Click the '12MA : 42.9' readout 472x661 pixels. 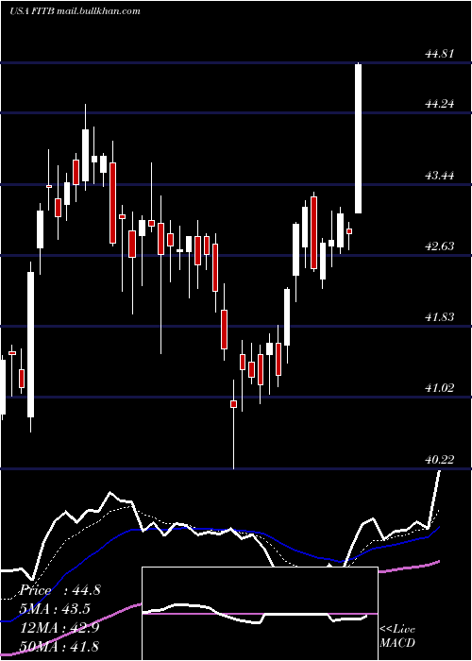[x=60, y=627]
